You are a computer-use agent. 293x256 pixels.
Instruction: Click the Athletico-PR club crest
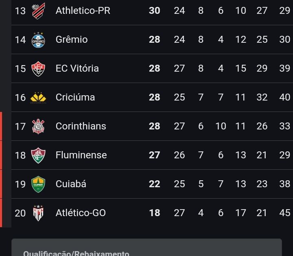39,11
